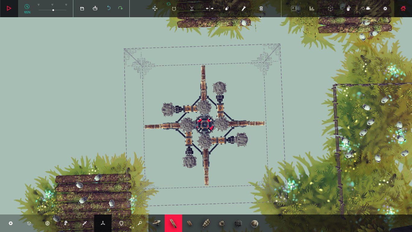Image resolution: width=412 pixels, height=232 pixels.
Task: Select the paint bucket skin tool
Action: [x=227, y=8]
